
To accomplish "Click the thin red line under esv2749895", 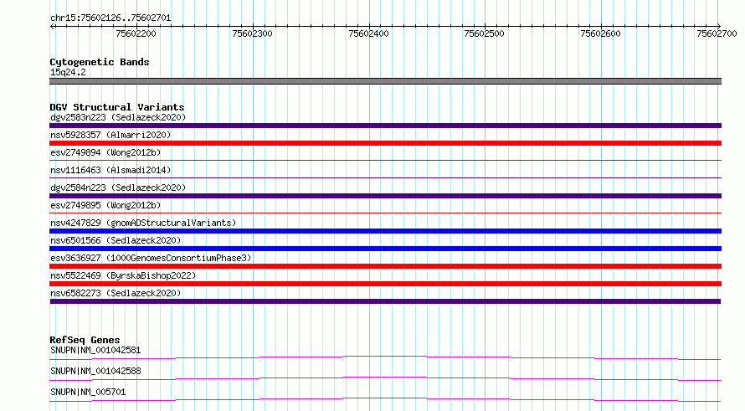I will [x=385, y=213].
